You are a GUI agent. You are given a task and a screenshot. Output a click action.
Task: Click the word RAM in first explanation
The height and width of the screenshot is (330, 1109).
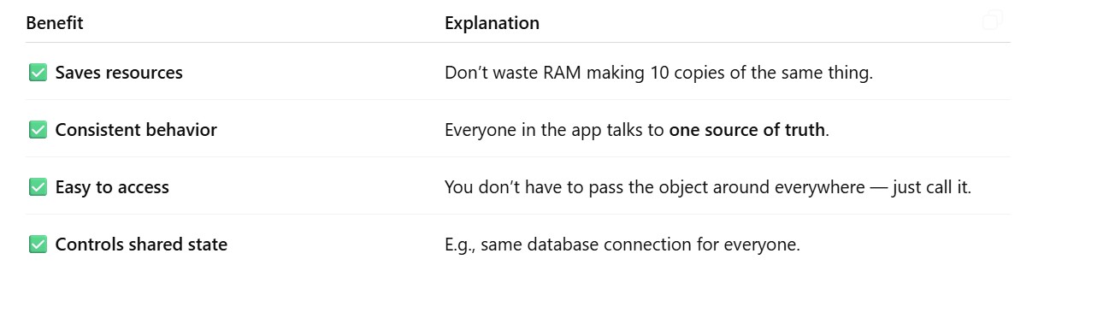pyautogui.click(x=560, y=73)
